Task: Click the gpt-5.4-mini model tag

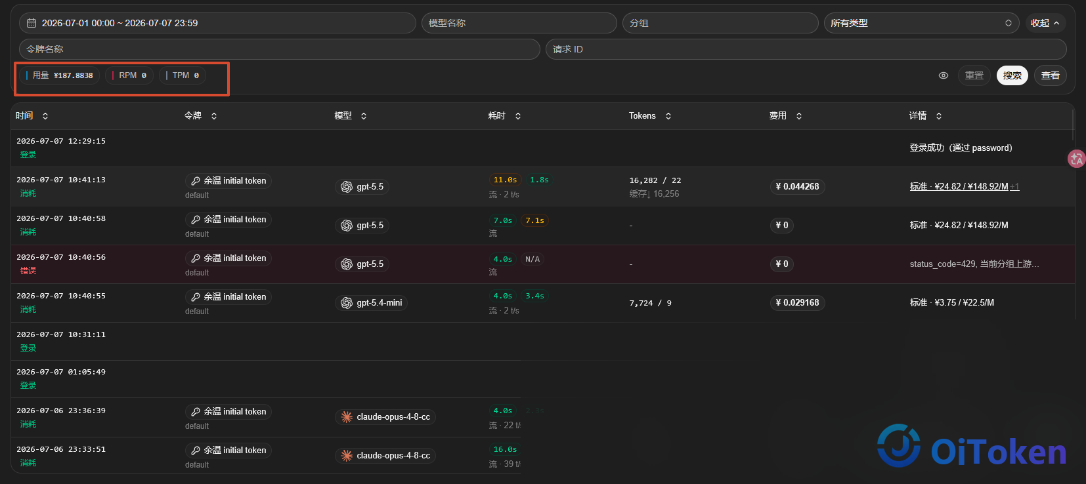Action: 372,303
